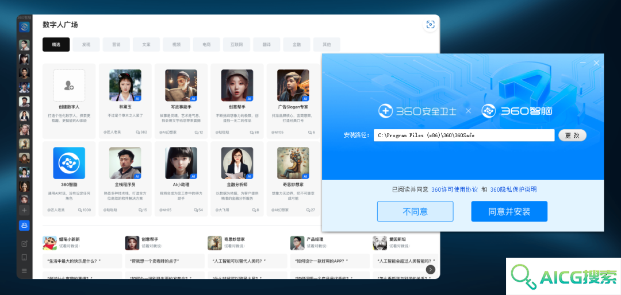The width and height of the screenshot is (621, 295).
Task: Select the 金融 tab
Action: tap(297, 45)
